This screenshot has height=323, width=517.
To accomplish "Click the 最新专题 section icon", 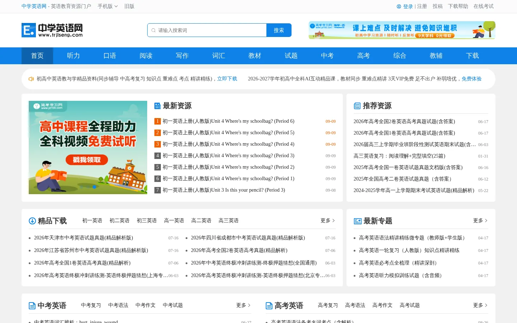I will [x=358, y=221].
